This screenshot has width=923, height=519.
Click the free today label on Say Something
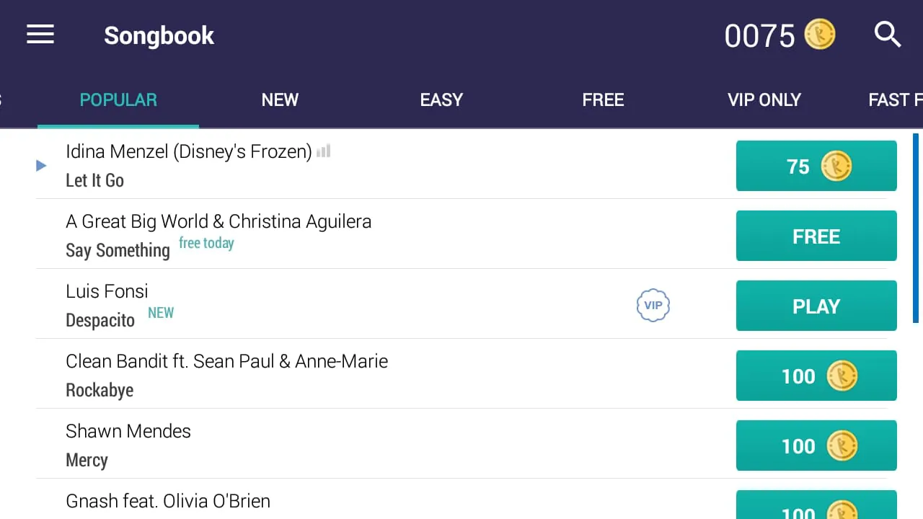(x=206, y=243)
